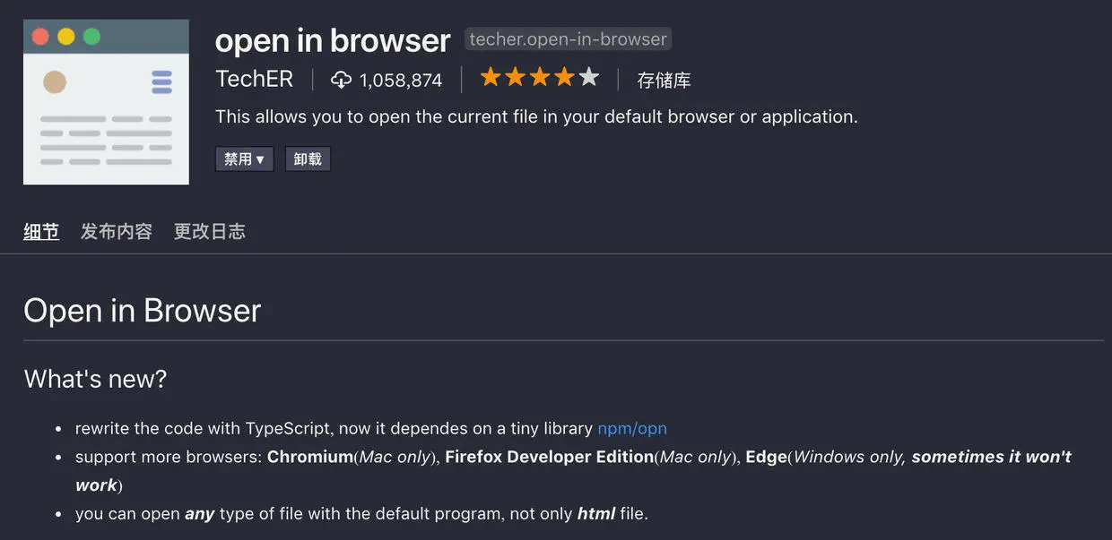
Task: Click the 1,058,874 install count
Action: click(401, 81)
